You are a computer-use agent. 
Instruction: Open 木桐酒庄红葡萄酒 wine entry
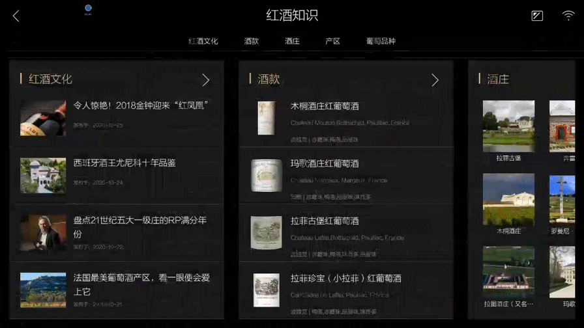346,118
